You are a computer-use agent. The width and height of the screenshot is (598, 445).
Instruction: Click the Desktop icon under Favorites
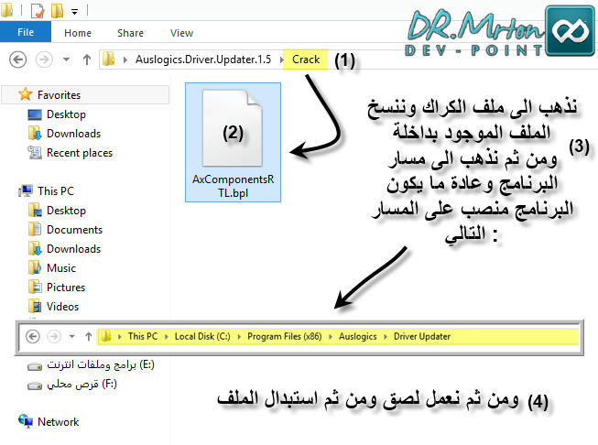pos(35,114)
